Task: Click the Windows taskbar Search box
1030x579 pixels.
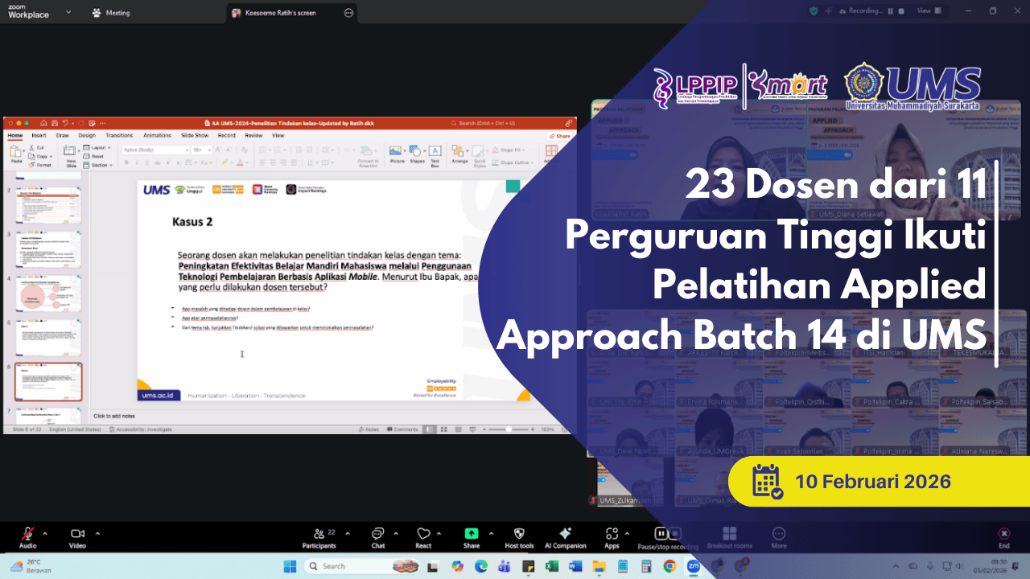Action: 363,566
